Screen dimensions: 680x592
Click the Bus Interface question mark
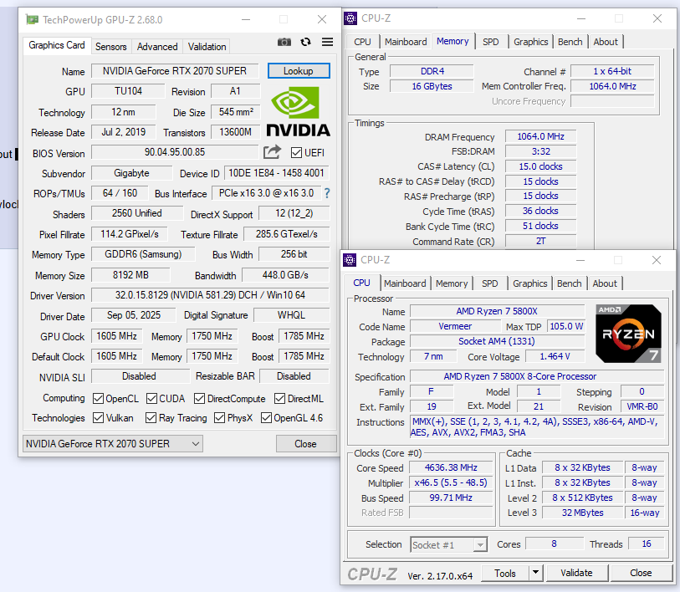327,193
